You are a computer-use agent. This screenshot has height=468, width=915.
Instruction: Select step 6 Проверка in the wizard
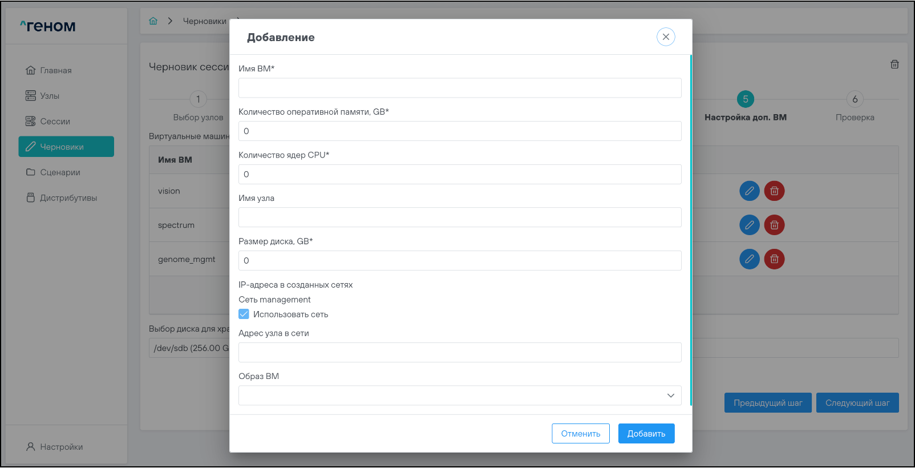tap(855, 99)
